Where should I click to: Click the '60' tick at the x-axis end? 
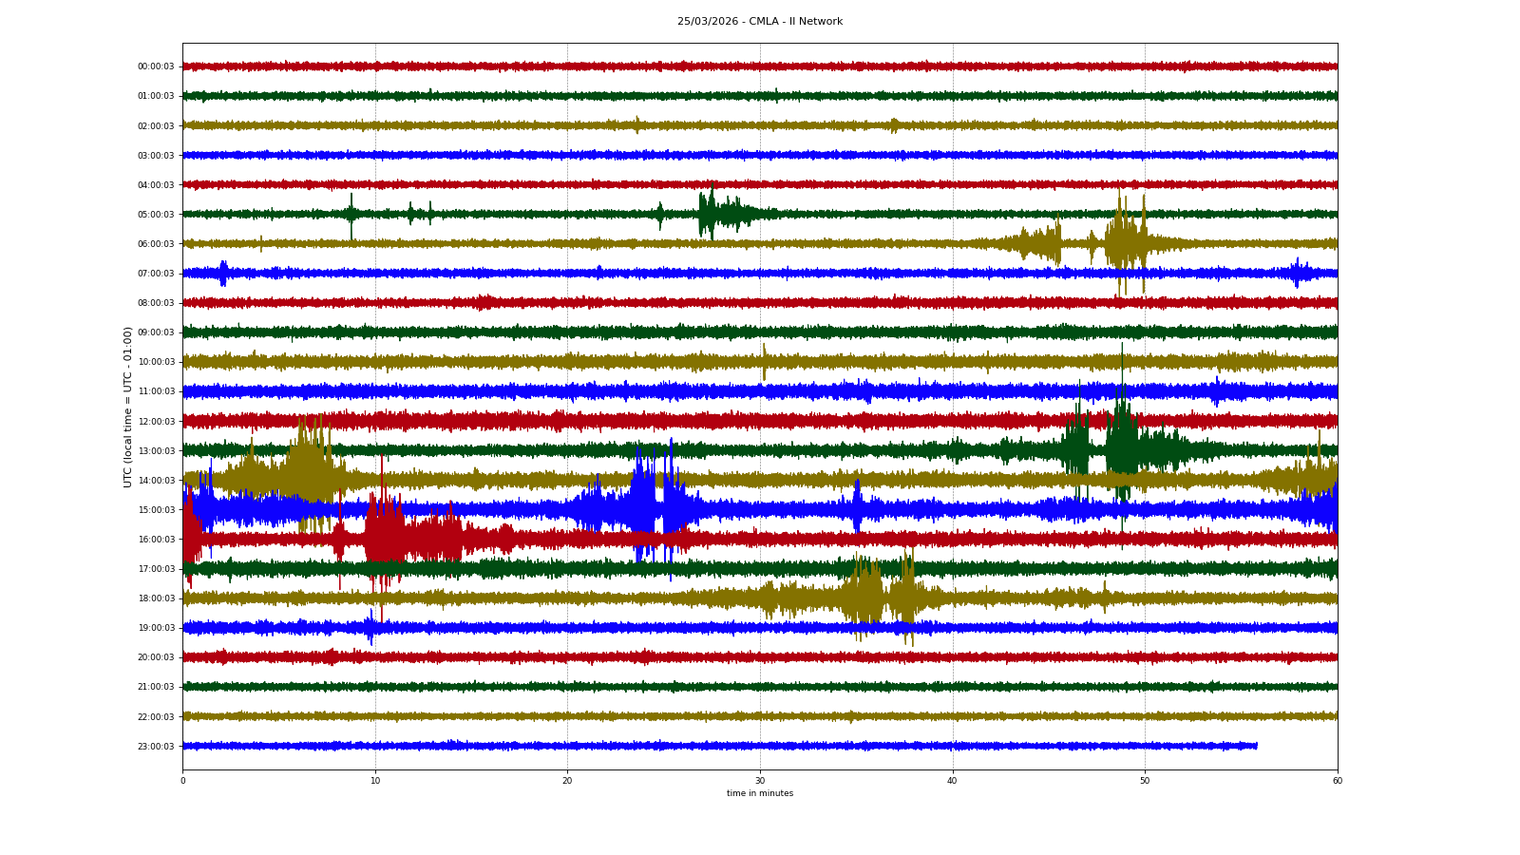coord(1337,781)
